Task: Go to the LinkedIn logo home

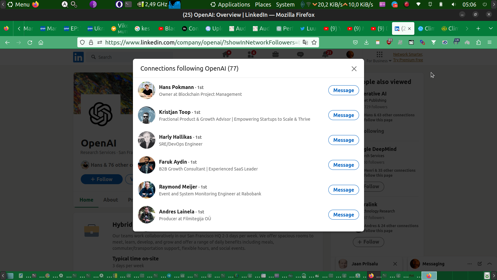Action: click(78, 57)
